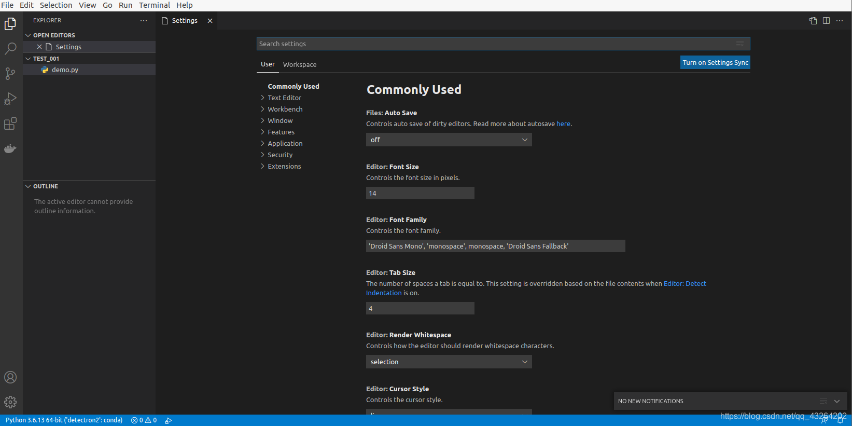
Task: Open the Selection menu
Action: [56, 5]
